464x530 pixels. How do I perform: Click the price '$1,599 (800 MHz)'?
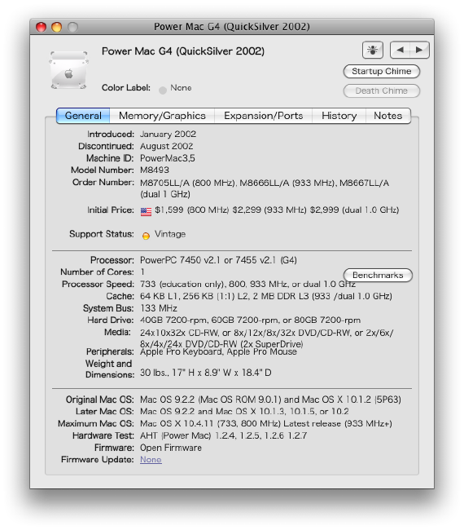point(191,210)
